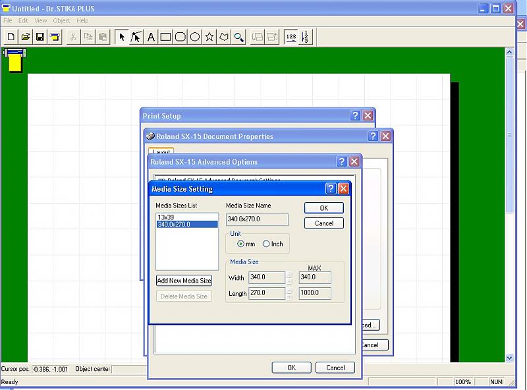Click the vertical scrollbar thumb
527x390 pixels.
coord(509,134)
